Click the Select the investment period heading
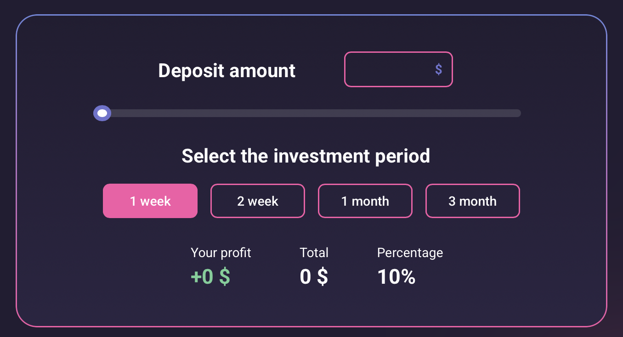The height and width of the screenshot is (337, 623). click(x=306, y=156)
